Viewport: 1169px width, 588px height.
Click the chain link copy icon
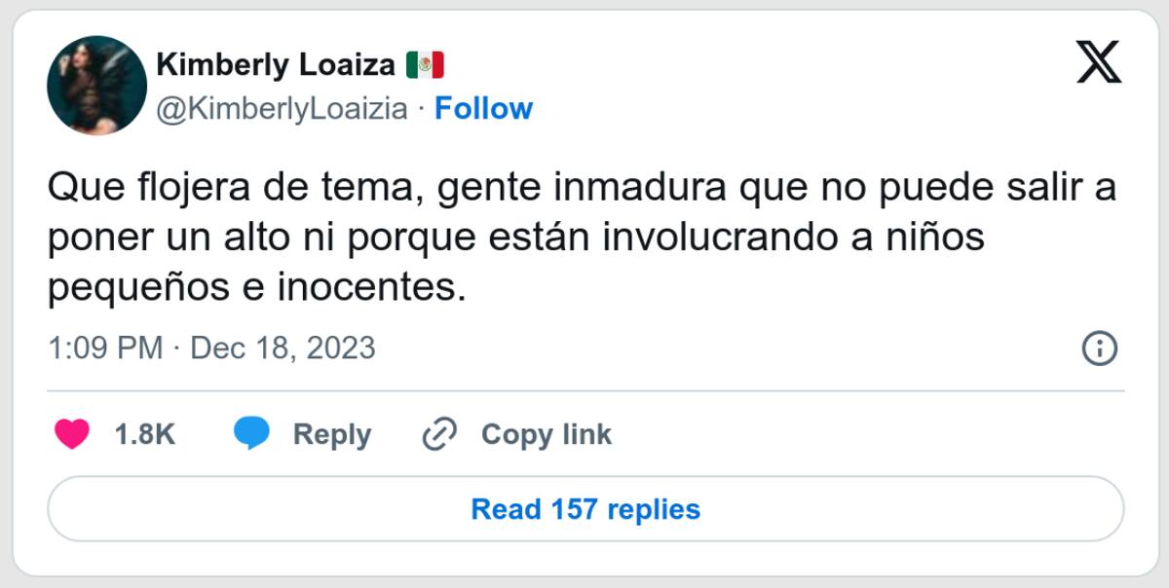439,434
